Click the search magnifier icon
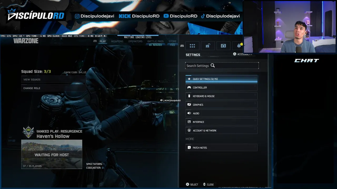 tap(213, 66)
